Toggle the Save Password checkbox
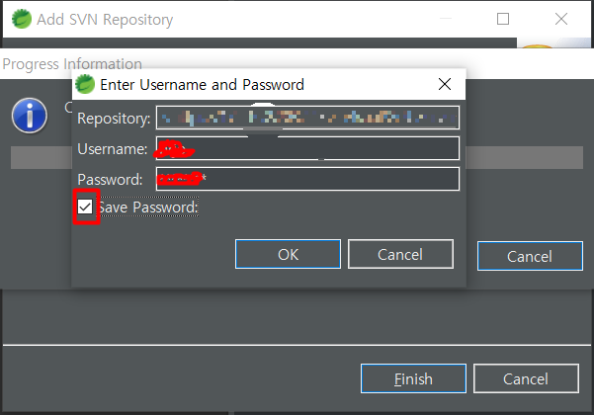 pos(85,207)
